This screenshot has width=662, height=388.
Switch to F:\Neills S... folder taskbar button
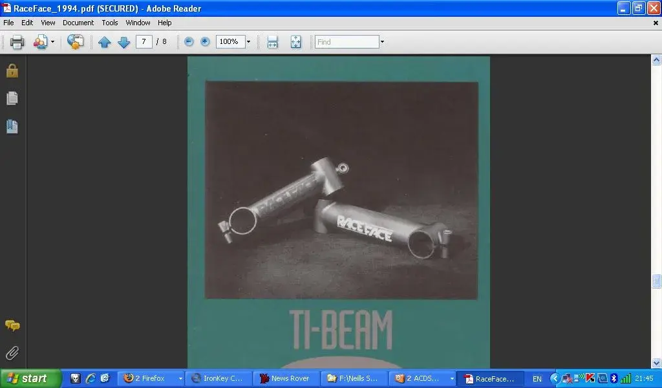point(354,378)
